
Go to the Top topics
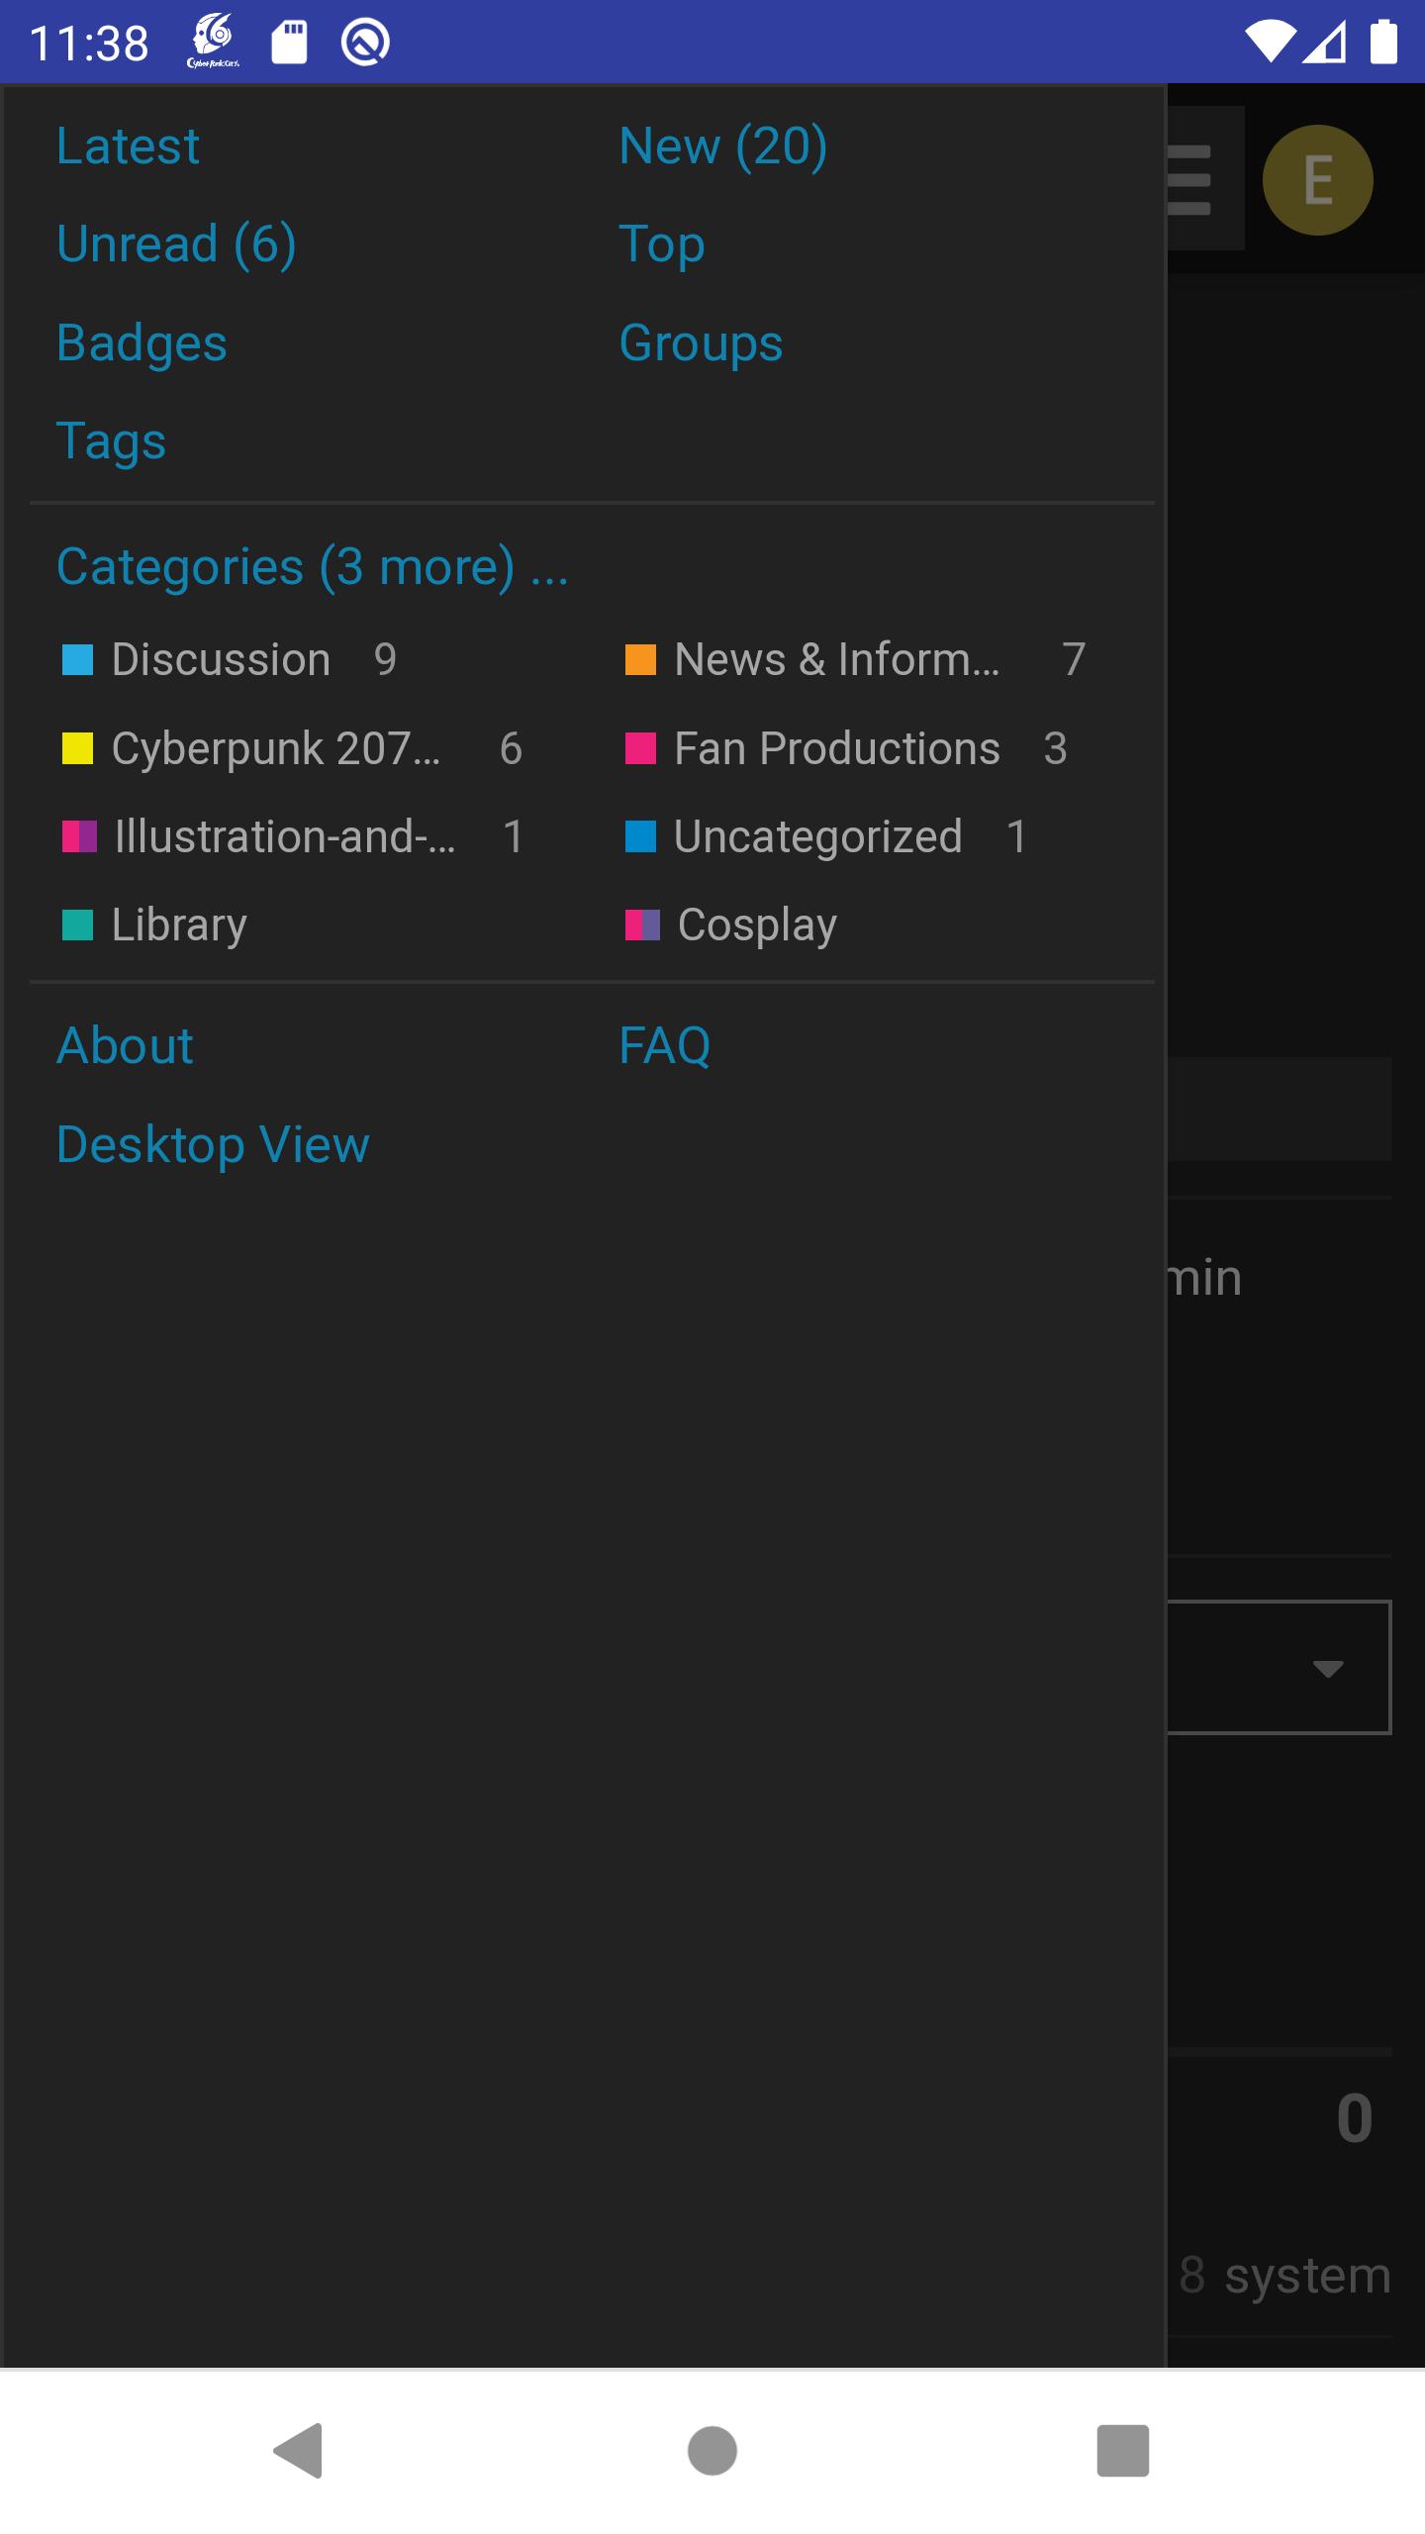661,244
